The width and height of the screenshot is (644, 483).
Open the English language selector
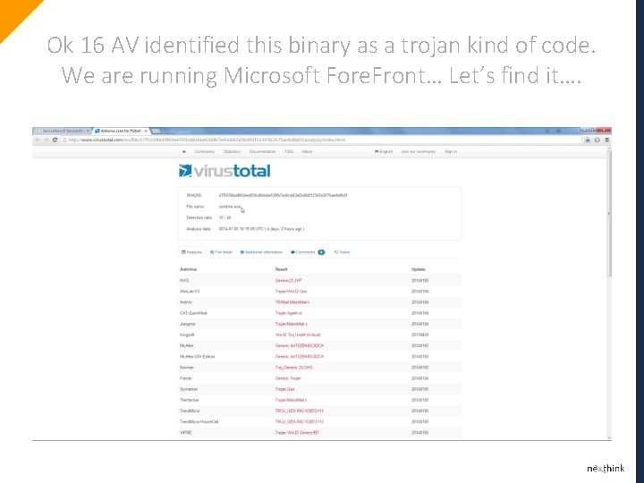pos(383,151)
